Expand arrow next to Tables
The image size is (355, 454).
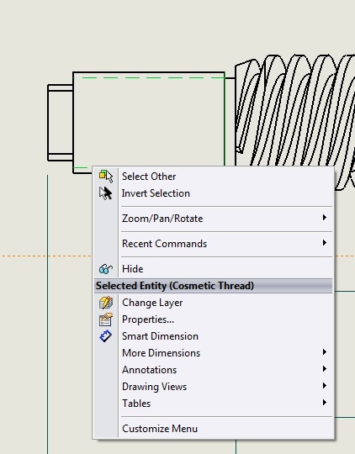click(325, 403)
